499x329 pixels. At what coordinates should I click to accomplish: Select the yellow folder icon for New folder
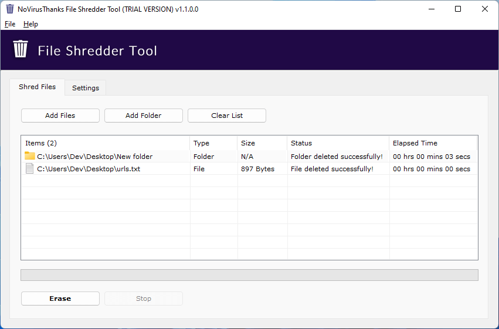[29, 156]
